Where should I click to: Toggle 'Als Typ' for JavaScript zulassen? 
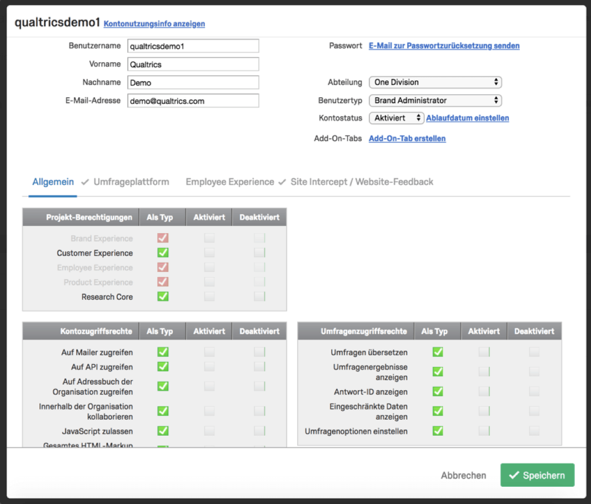pyautogui.click(x=163, y=431)
